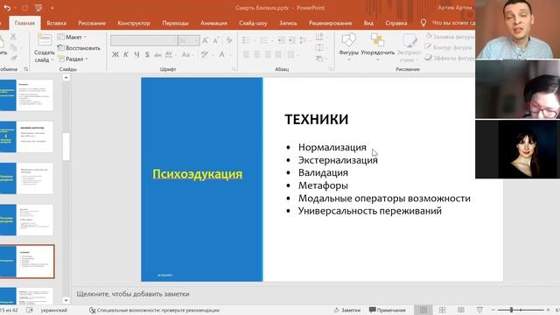
Task: Toggle Bold (Ж) formatting
Action: [x=115, y=54]
